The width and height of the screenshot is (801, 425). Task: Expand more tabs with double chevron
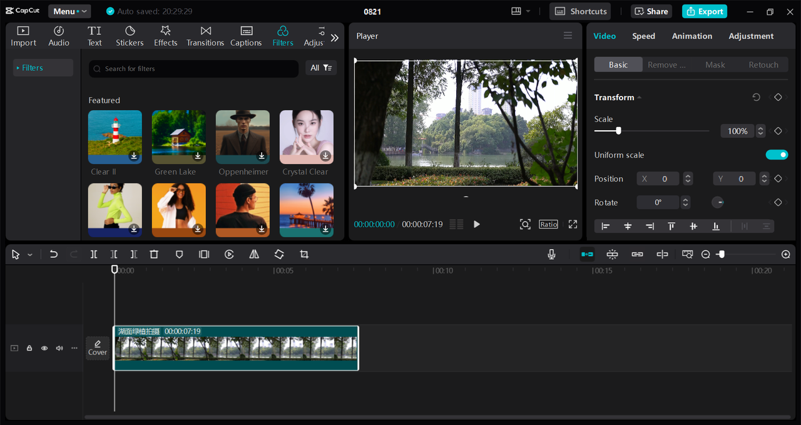[x=335, y=38]
